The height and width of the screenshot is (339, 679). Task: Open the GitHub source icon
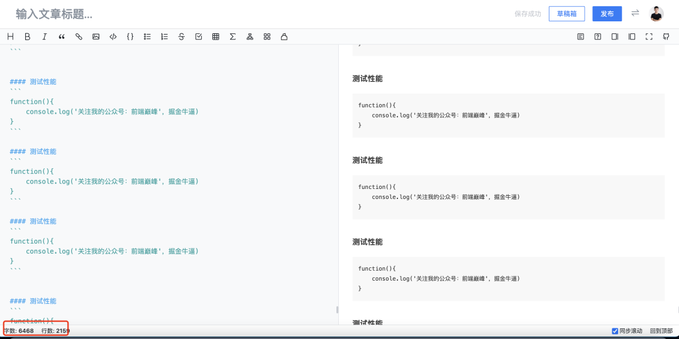pyautogui.click(x=666, y=37)
